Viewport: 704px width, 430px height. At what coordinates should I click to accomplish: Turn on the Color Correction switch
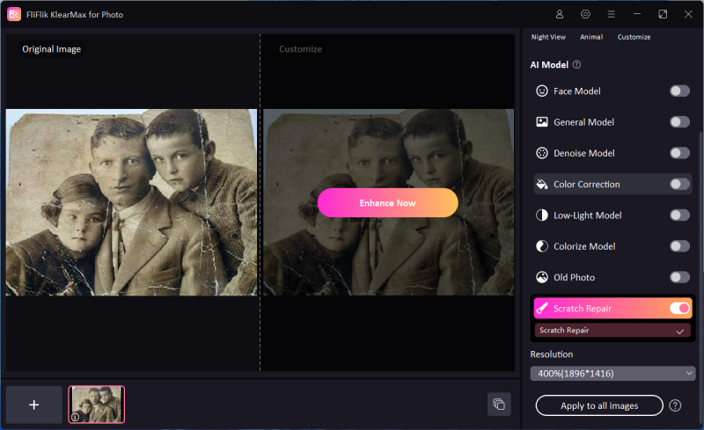pyautogui.click(x=679, y=184)
